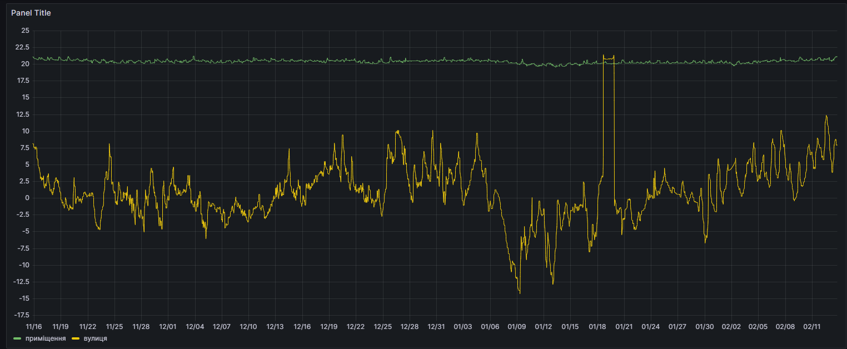Click the 11/22 x-axis date label
The image size is (847, 349).
[88, 327]
